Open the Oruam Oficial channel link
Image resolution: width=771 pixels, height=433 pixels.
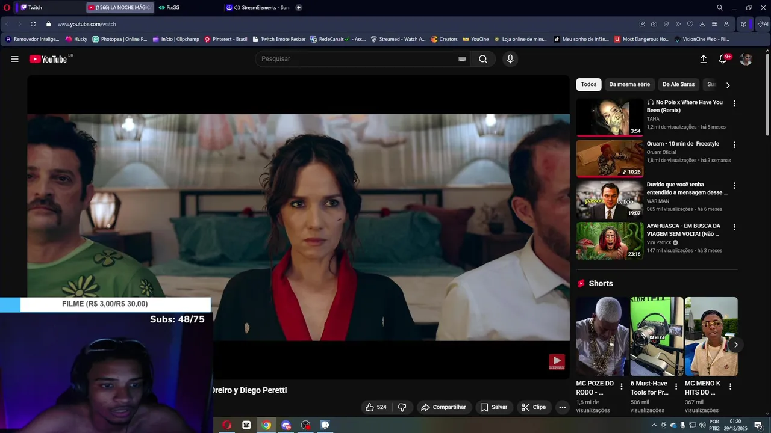tap(661, 152)
